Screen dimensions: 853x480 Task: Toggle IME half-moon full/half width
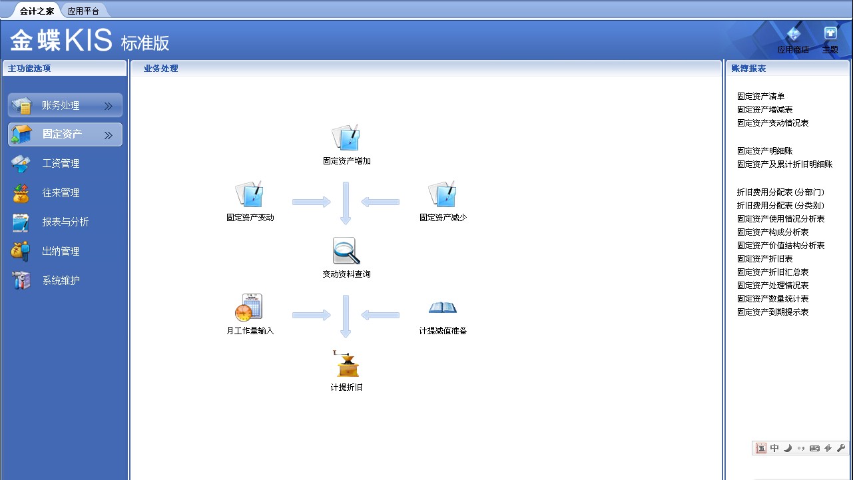pyautogui.click(x=788, y=448)
